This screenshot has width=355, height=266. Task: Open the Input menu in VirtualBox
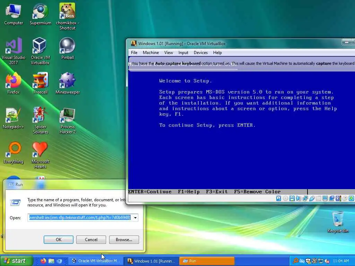(x=183, y=53)
